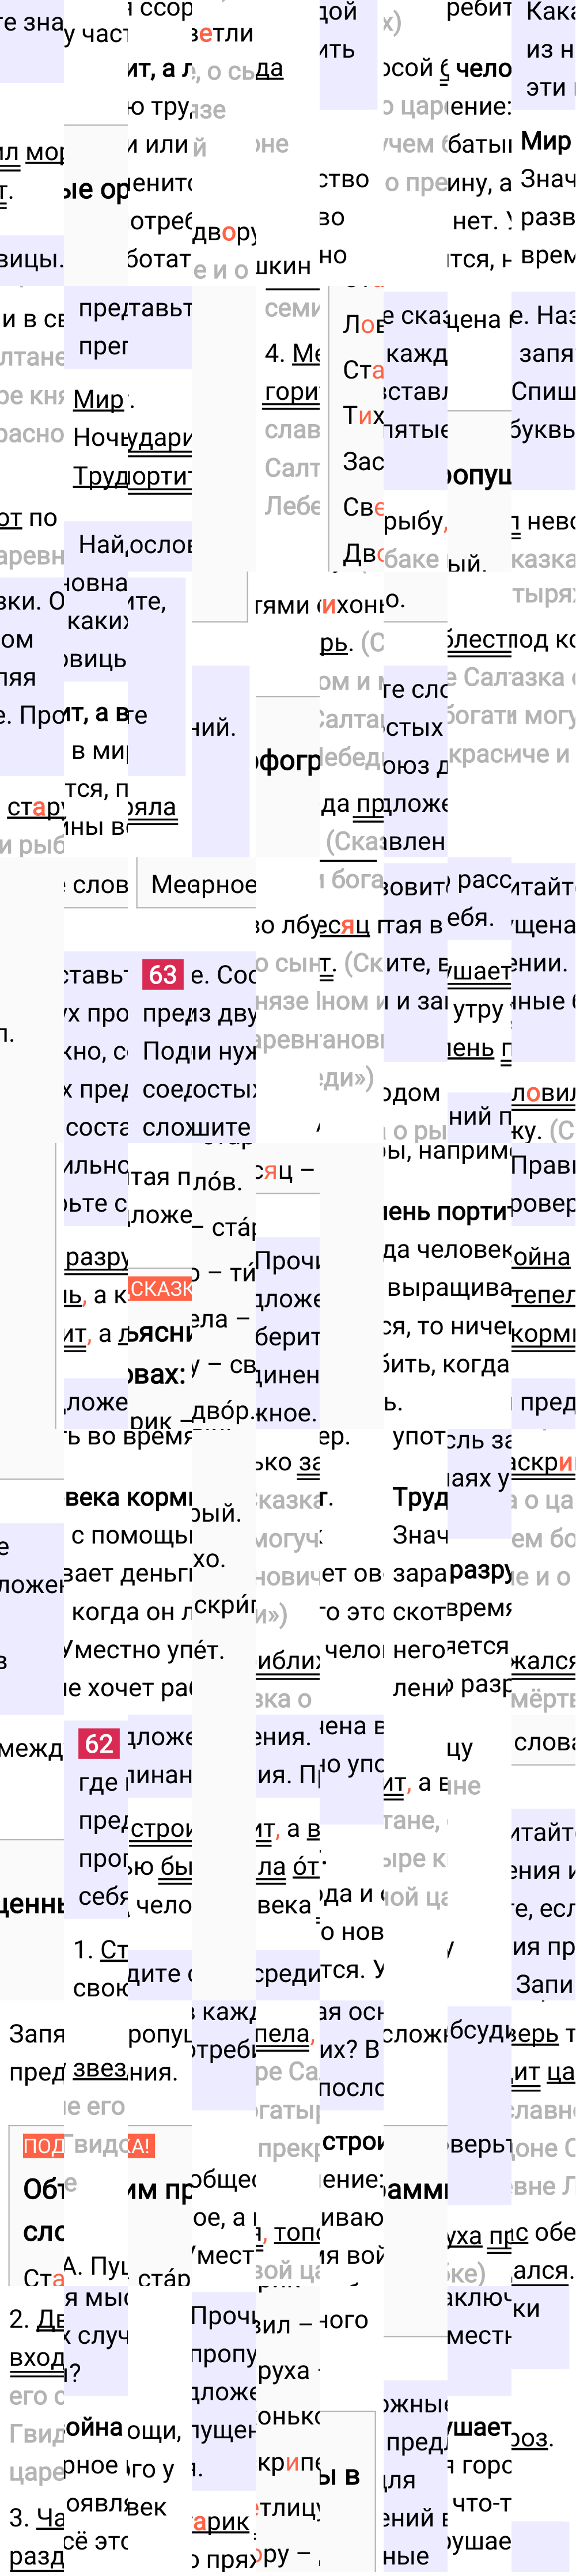The height and width of the screenshot is (2576, 576).
Task: Click the word Тих with red letter
Action: click(x=363, y=414)
